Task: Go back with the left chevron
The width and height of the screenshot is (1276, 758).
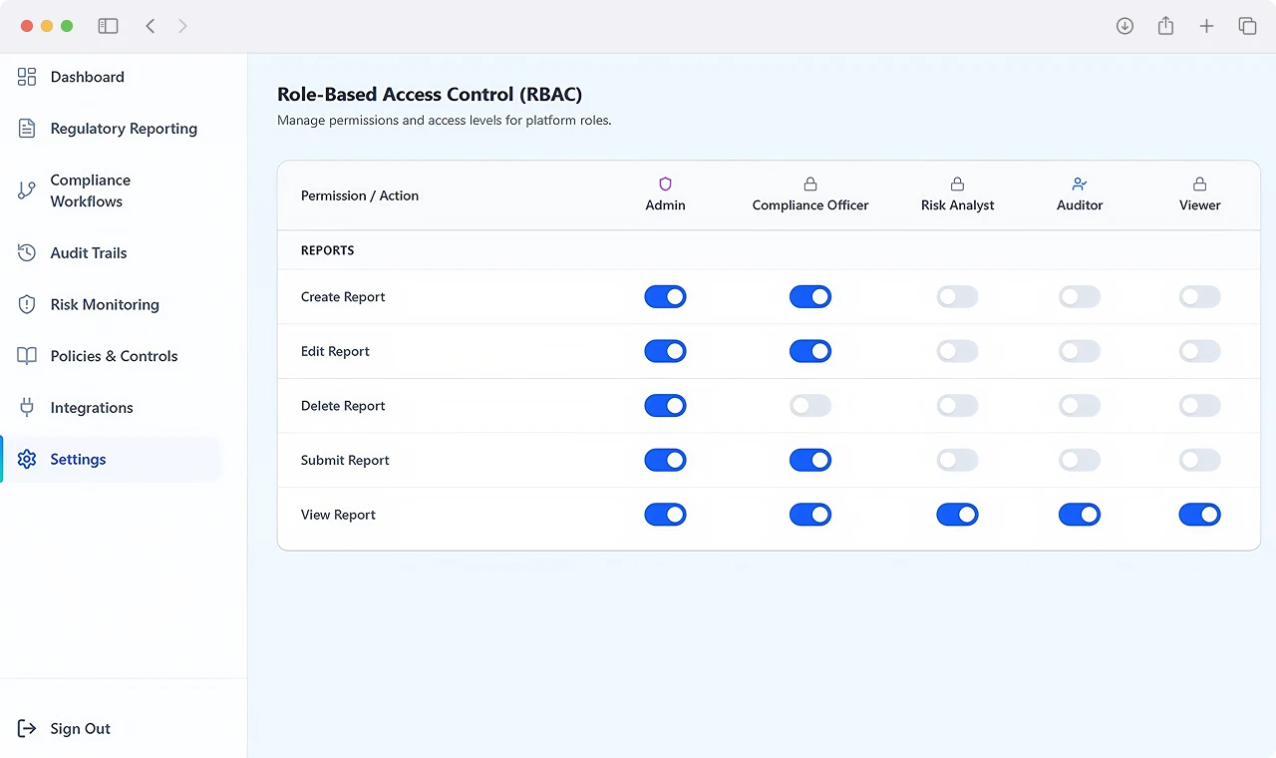Action: [x=151, y=26]
